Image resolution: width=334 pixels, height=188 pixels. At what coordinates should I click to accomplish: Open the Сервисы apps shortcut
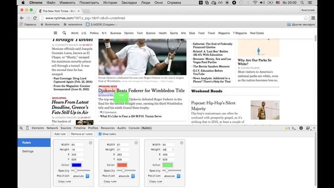(x=28, y=25)
